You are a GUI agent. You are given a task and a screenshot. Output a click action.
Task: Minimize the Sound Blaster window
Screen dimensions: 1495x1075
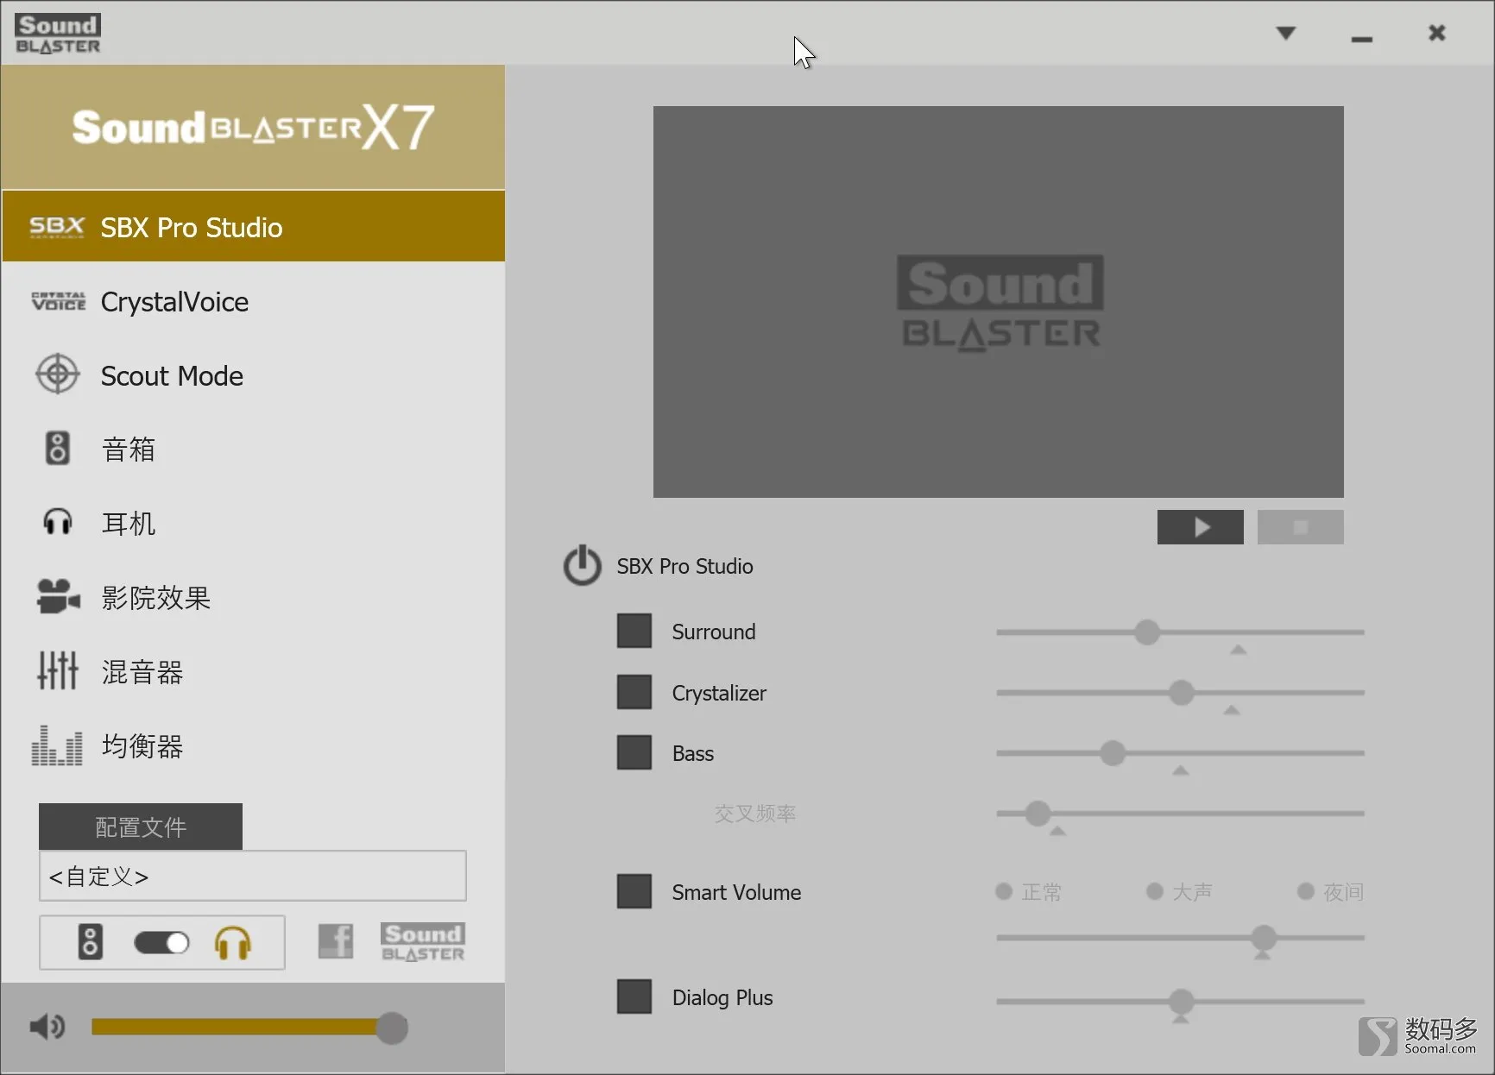[1362, 39]
